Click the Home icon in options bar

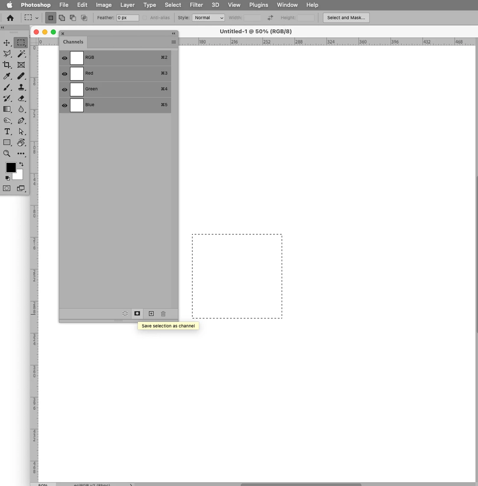pyautogui.click(x=10, y=17)
